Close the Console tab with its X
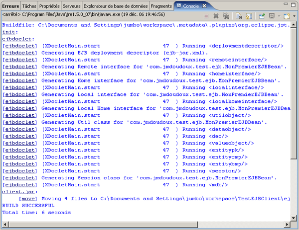This screenshot has width=299, height=230. (203, 6)
